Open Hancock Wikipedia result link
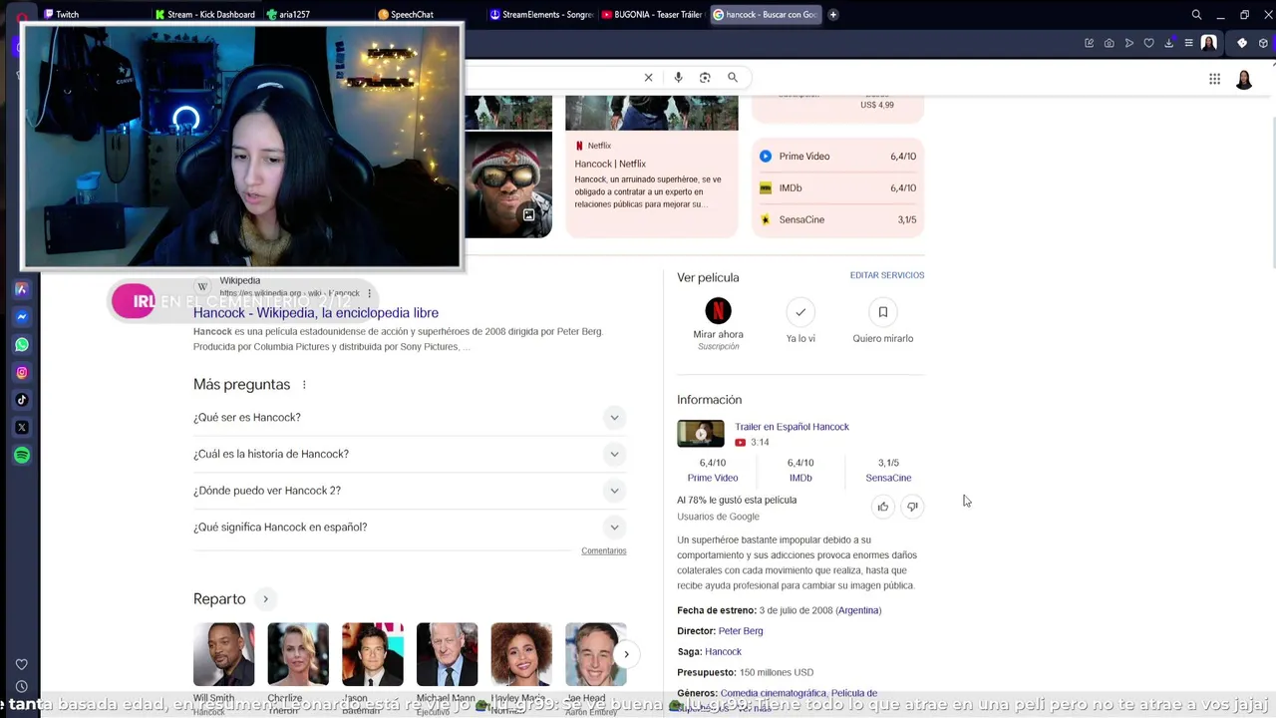Screen dimensions: 1276x718 coord(316,313)
